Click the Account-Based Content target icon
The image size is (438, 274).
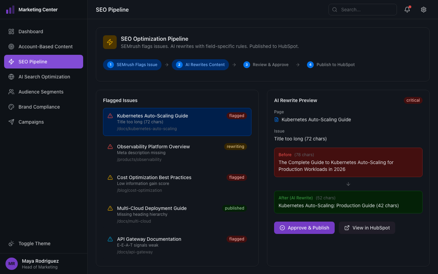(x=11, y=46)
